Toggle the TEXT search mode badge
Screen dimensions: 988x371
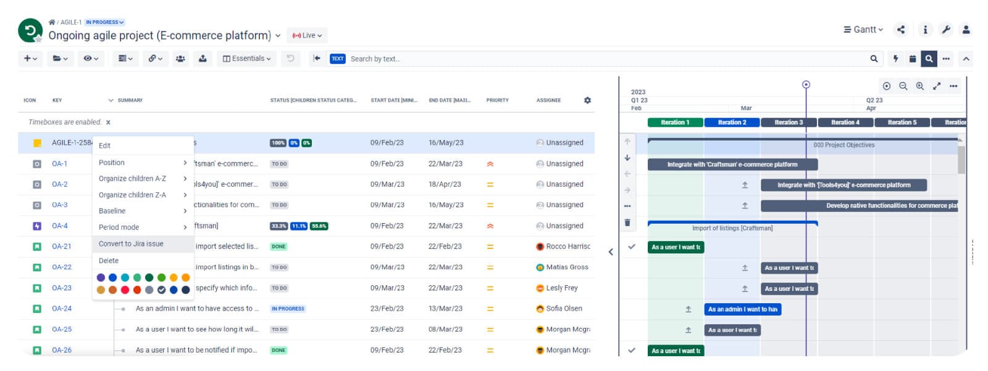tap(338, 59)
